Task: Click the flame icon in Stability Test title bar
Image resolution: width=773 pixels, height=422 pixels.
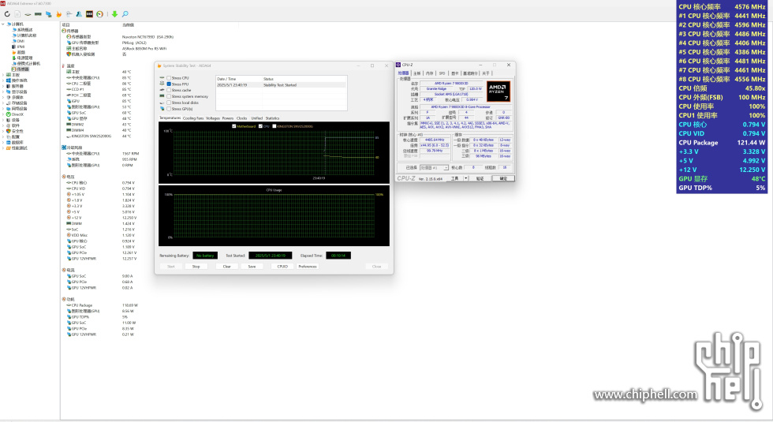Action: click(x=159, y=65)
